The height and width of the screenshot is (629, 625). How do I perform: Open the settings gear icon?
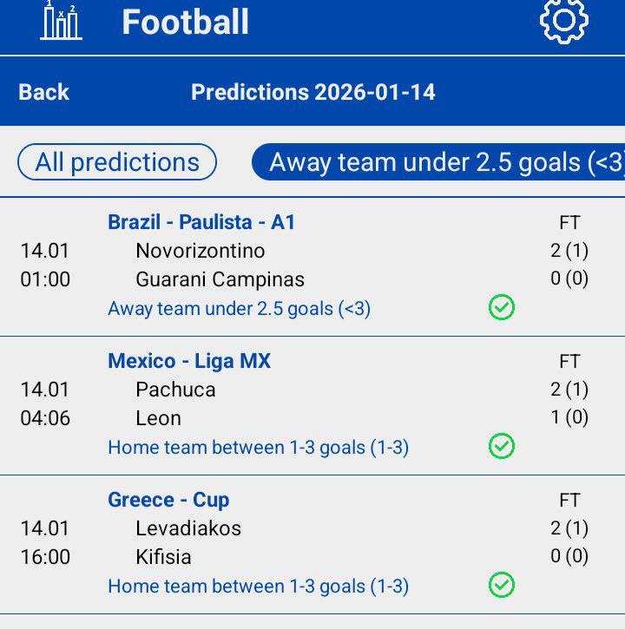tap(564, 21)
